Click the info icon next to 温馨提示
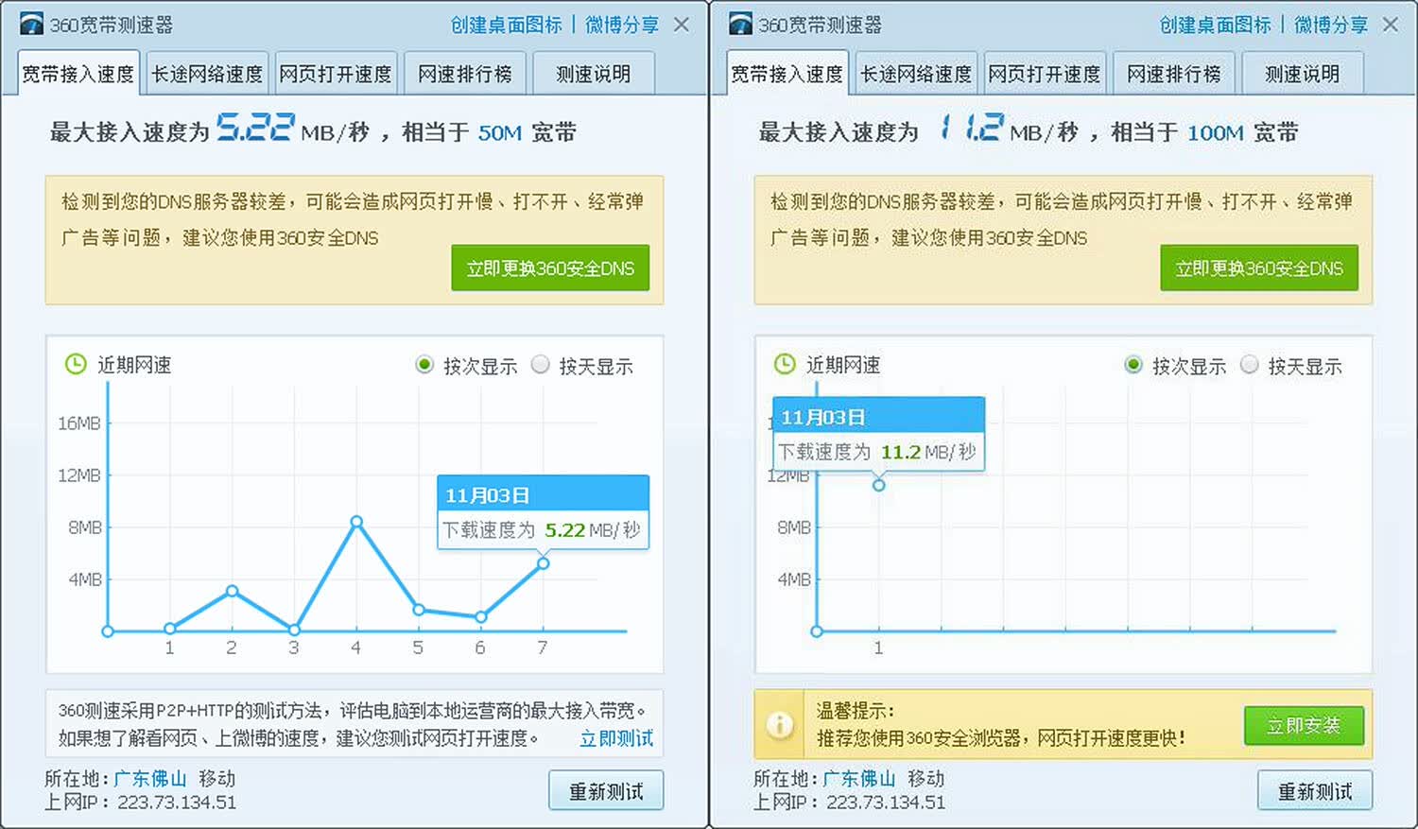 [780, 725]
